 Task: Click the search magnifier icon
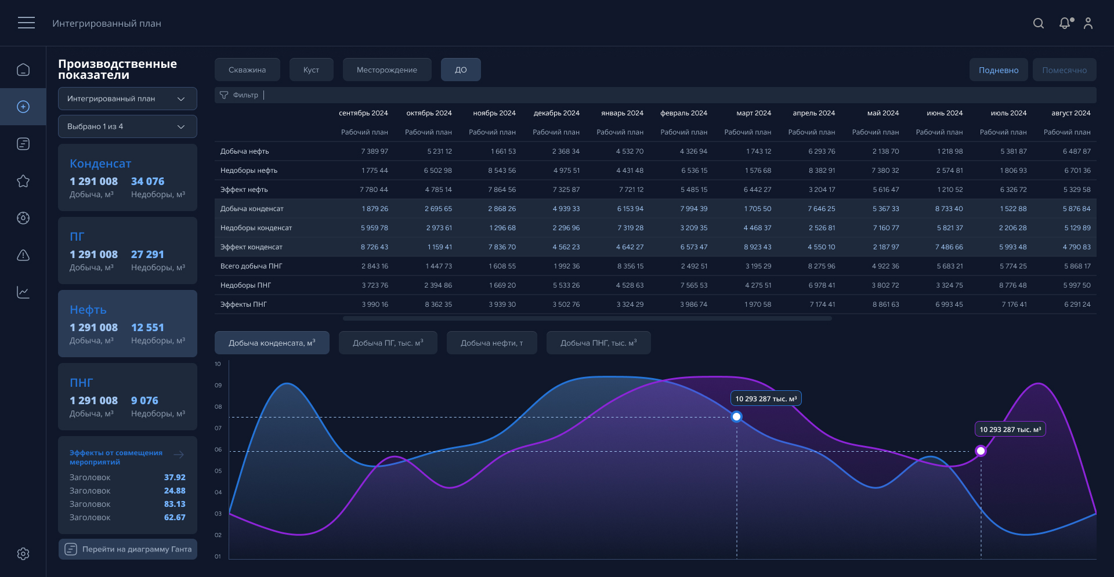1039,23
